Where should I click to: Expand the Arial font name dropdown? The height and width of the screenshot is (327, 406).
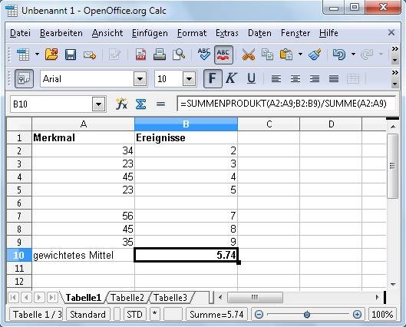click(x=140, y=79)
